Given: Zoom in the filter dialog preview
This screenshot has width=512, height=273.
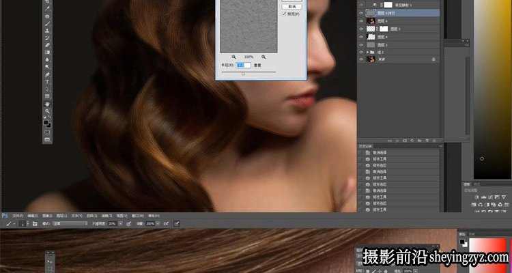Looking at the screenshot, I should pyautogui.click(x=264, y=57).
